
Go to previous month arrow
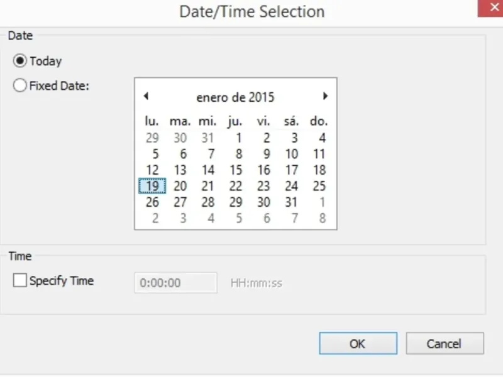tap(146, 96)
